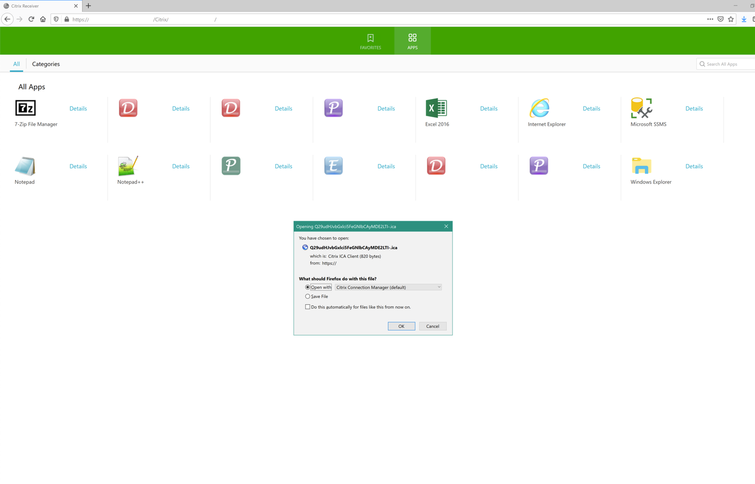Image resolution: width=755 pixels, height=484 pixels.
Task: Open a new browser tab with plus
Action: click(x=88, y=6)
